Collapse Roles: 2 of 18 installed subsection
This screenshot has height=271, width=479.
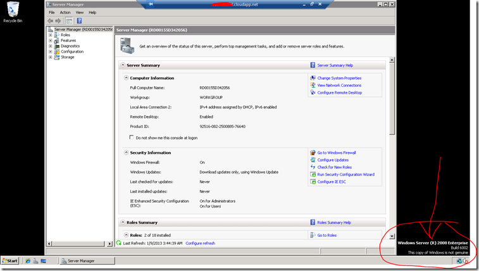point(126,235)
